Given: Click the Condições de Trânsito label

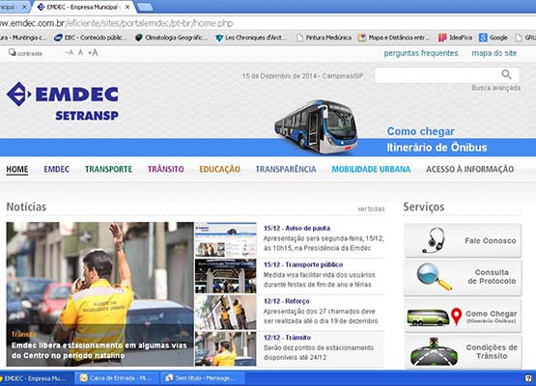Looking at the screenshot, I should pyautogui.click(x=492, y=351).
